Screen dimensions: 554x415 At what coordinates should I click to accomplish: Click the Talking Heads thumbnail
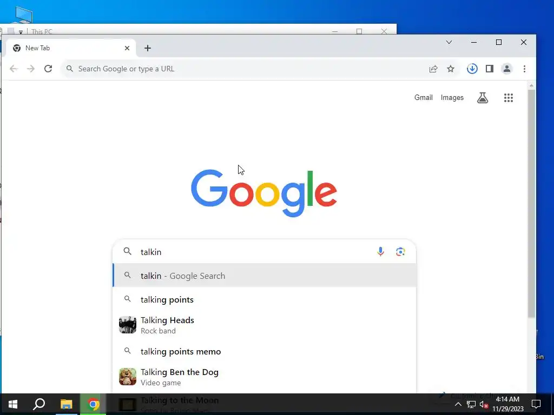(x=128, y=325)
